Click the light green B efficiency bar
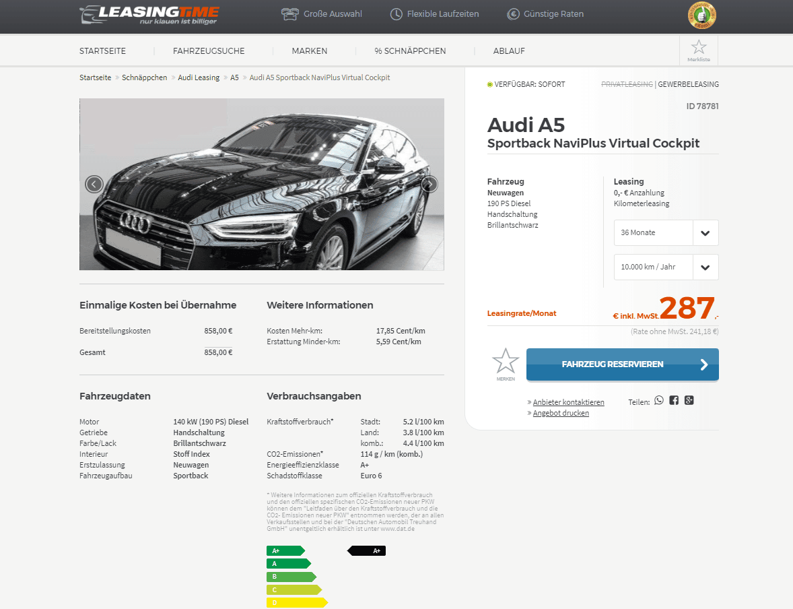 [x=291, y=577]
